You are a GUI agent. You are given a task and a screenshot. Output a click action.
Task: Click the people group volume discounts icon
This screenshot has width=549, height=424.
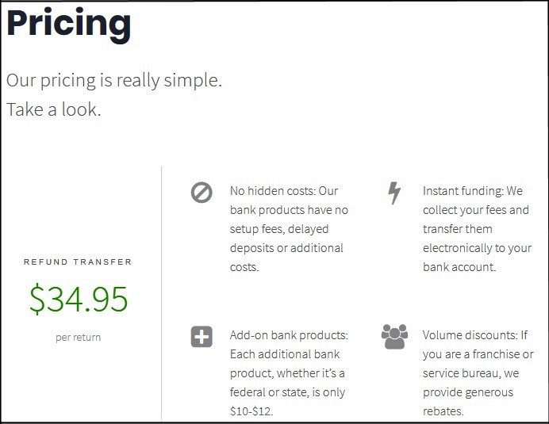pos(394,337)
